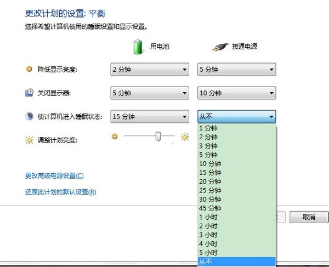This screenshot has width=329, height=267.
Task: Collapse the plugged-in sleep dropdown showing 从不
Action: (x=237, y=116)
